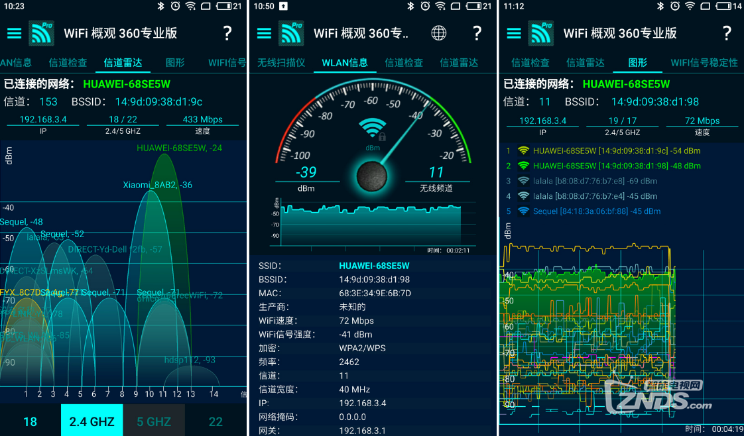Tap WiFi icon of the lalala -45 dBm row
Screen dimensions: 744x436
click(x=523, y=196)
